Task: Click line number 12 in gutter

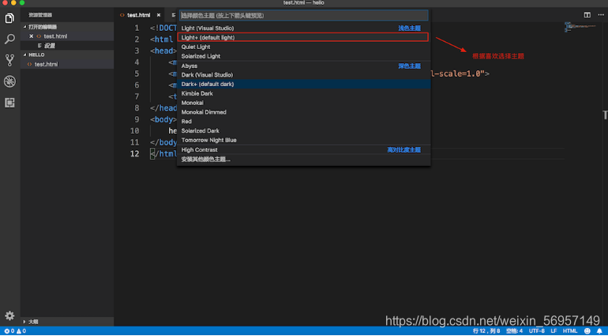Action: click(134, 153)
